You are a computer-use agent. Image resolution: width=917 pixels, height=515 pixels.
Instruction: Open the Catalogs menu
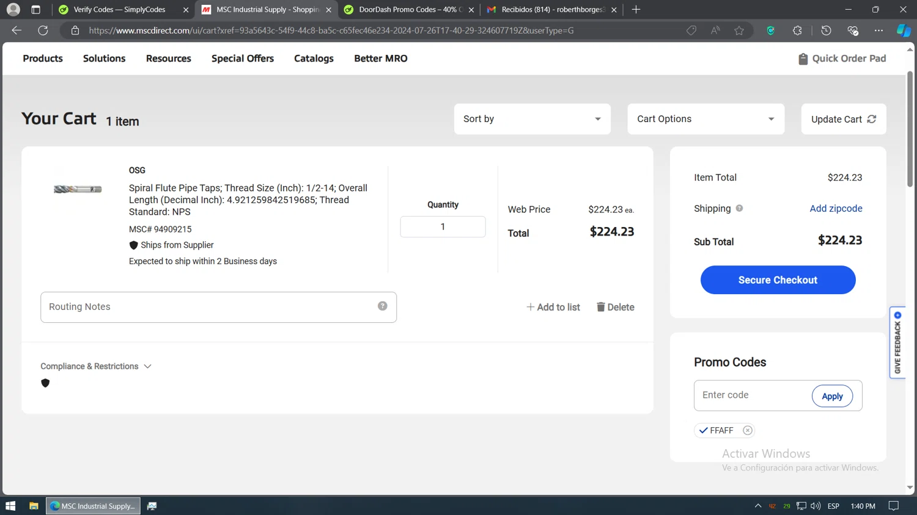[314, 59]
